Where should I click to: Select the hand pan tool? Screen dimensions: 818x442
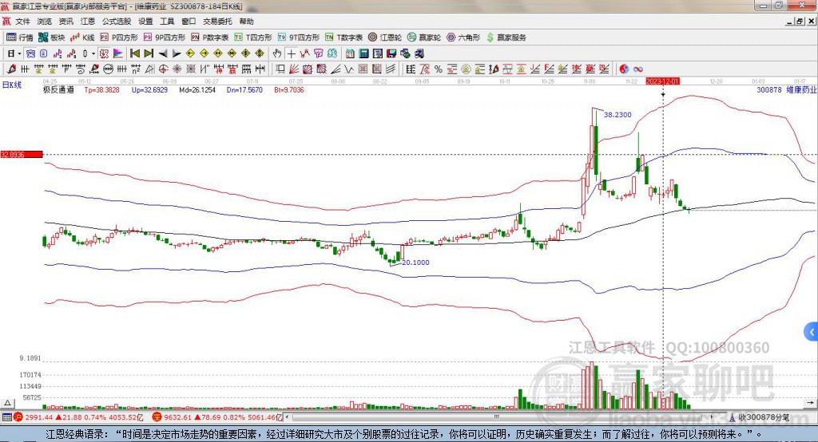click(277, 53)
